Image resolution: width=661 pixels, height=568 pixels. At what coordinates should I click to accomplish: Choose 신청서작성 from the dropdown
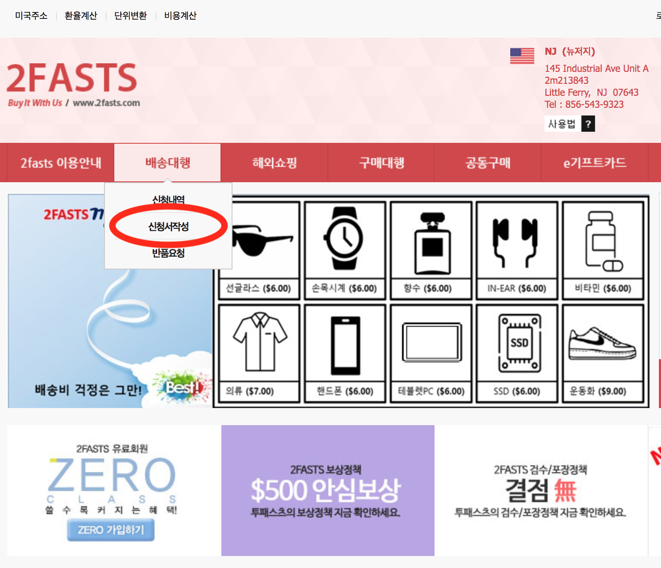pyautogui.click(x=168, y=227)
